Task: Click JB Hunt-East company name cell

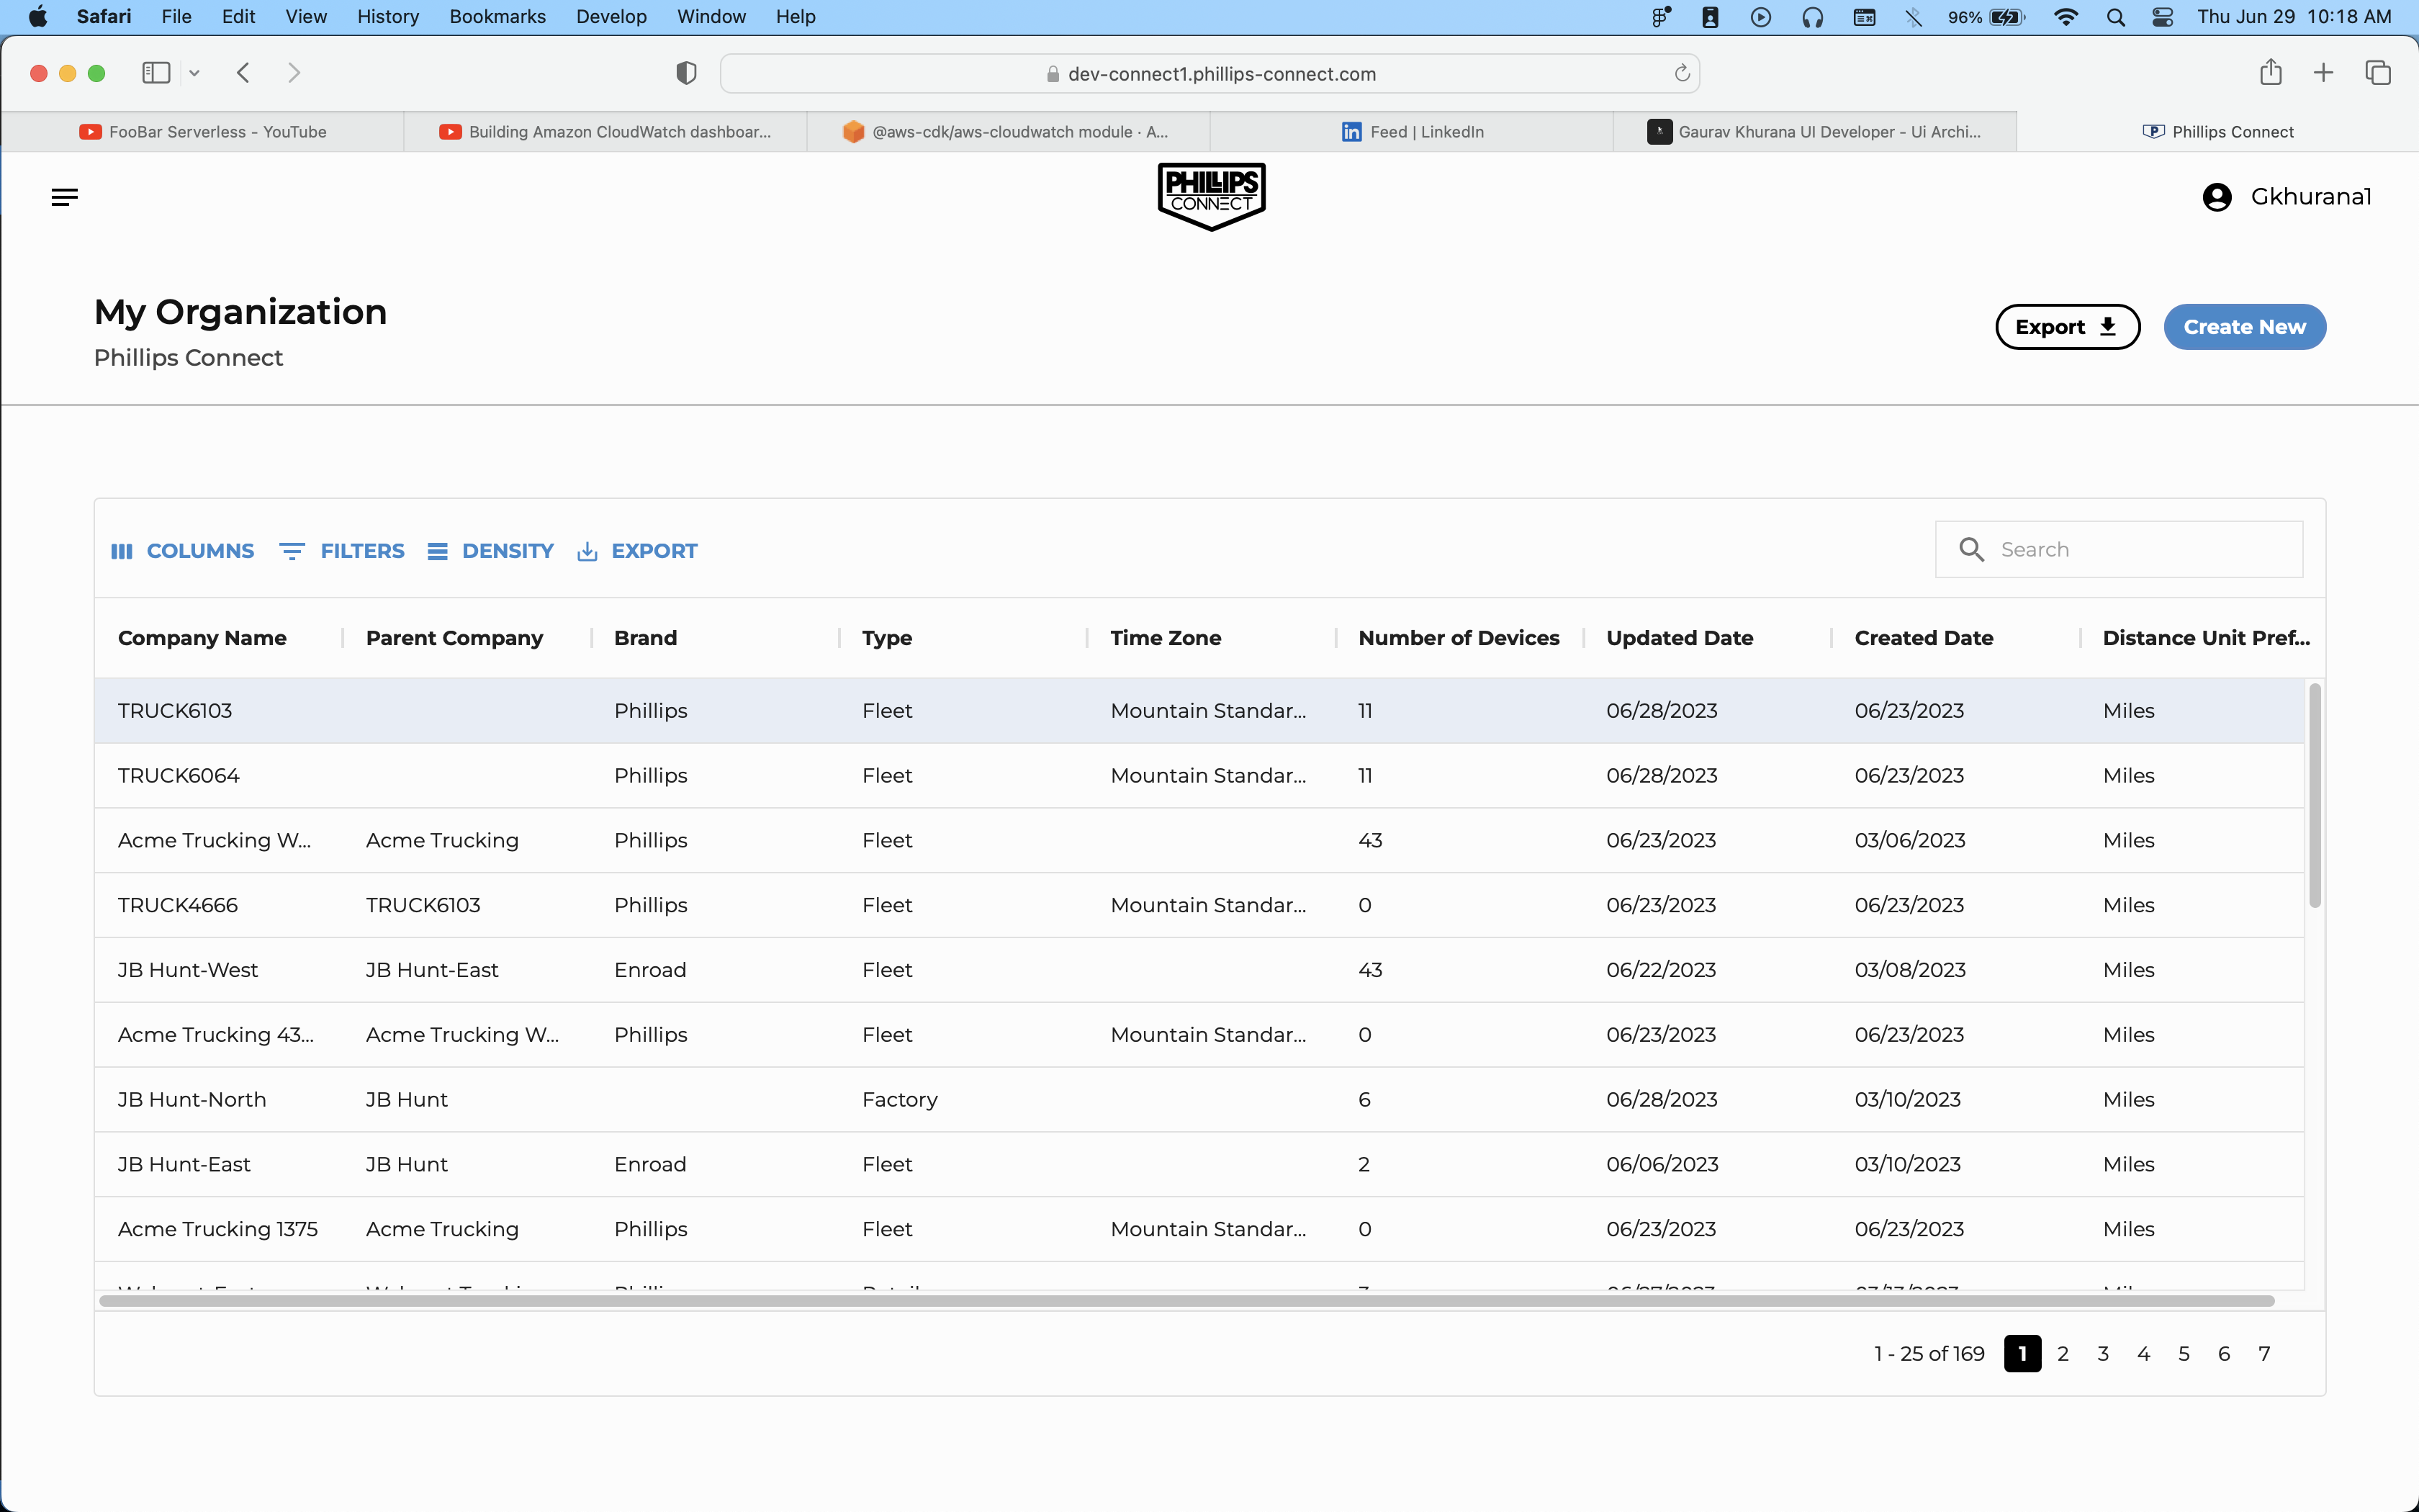Action: pyautogui.click(x=184, y=1164)
